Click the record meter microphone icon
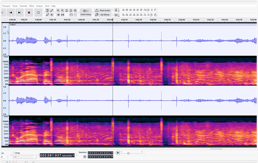 pos(116,10)
